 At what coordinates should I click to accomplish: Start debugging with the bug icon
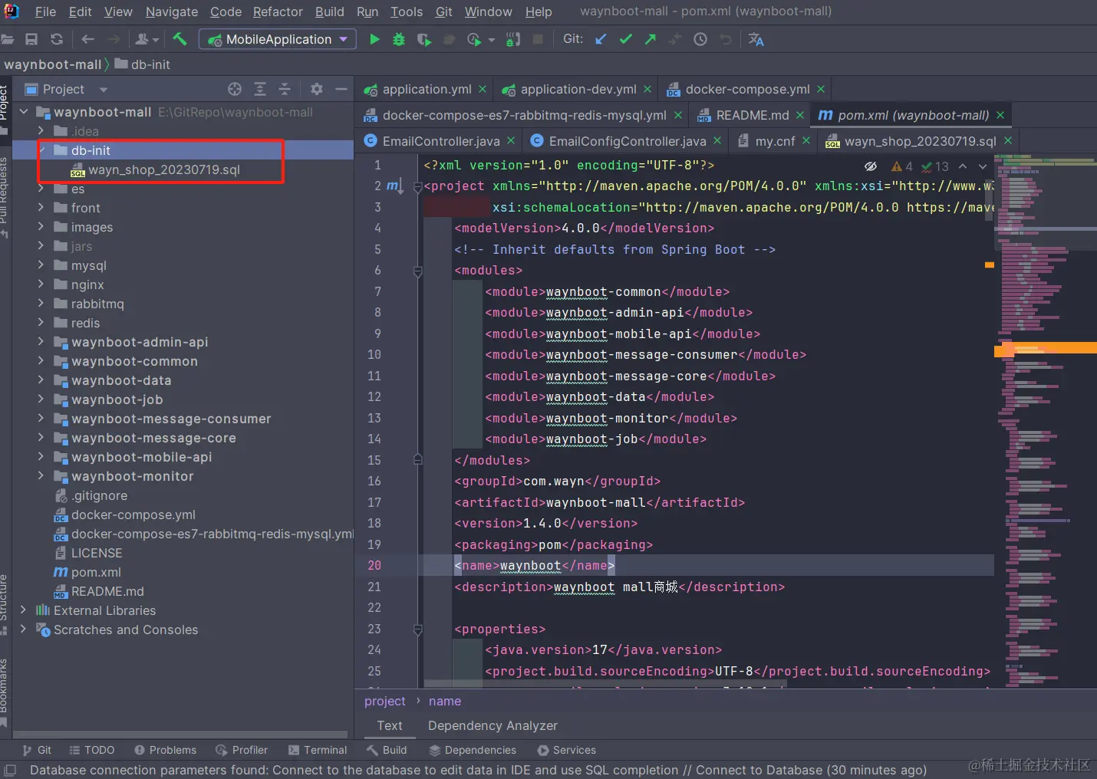tap(399, 39)
